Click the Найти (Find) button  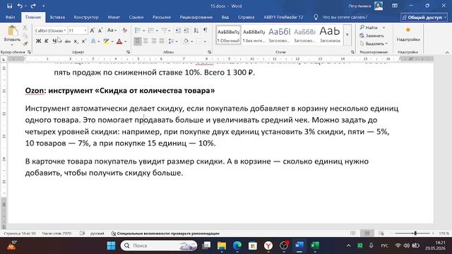point(369,28)
